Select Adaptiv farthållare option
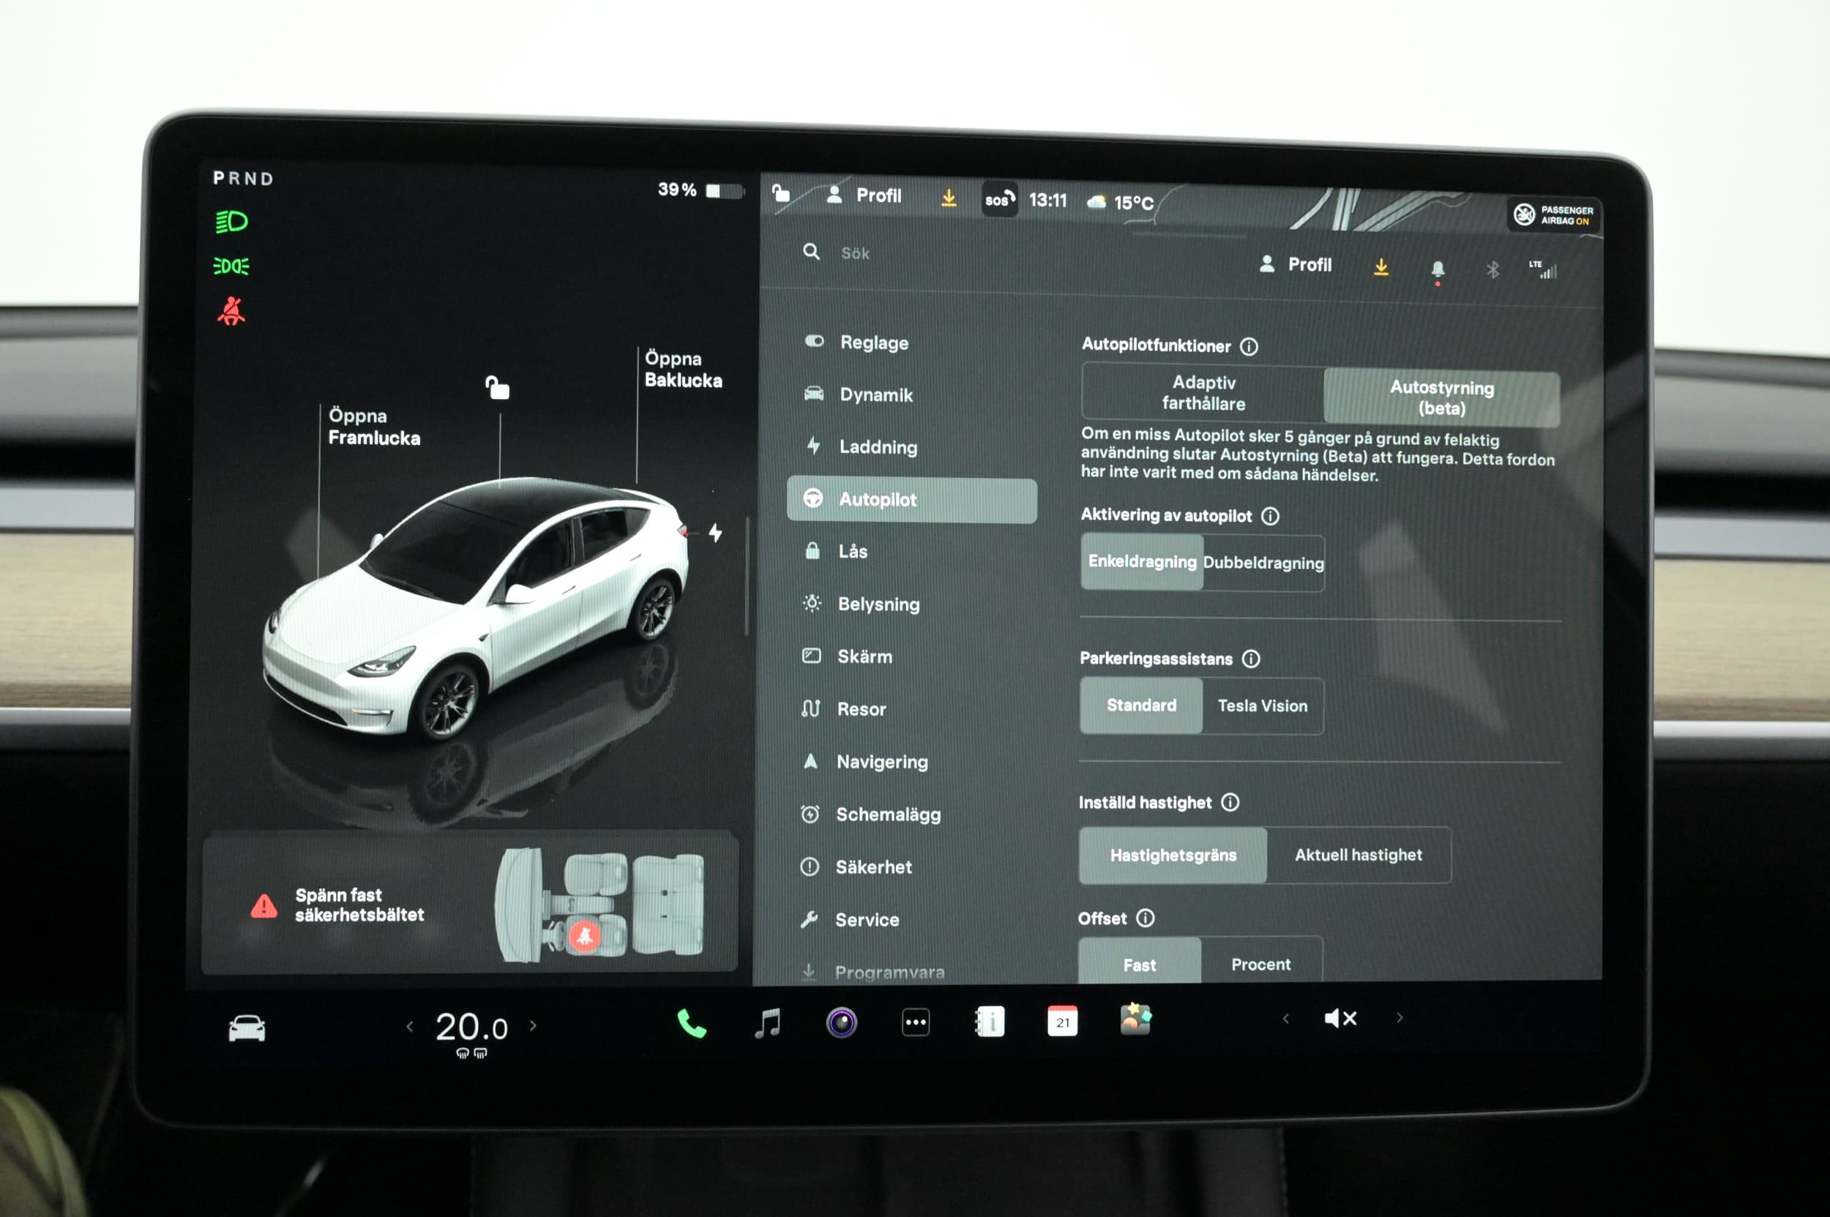The image size is (1830, 1217). click(1203, 393)
